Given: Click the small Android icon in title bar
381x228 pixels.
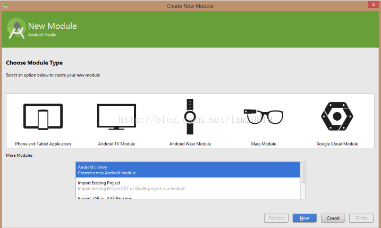Looking at the screenshot, I should tap(5, 6).
